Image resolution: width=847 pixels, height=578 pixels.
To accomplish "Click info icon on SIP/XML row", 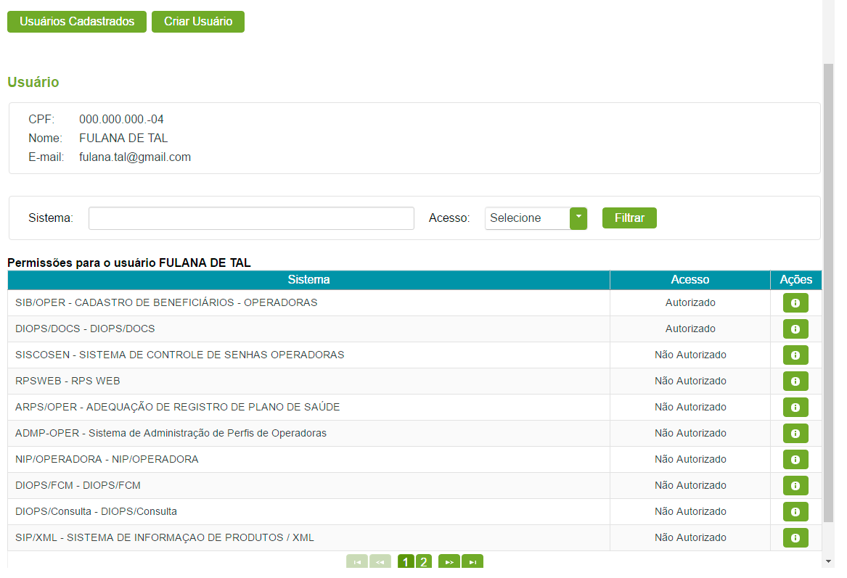I will click(x=795, y=537).
